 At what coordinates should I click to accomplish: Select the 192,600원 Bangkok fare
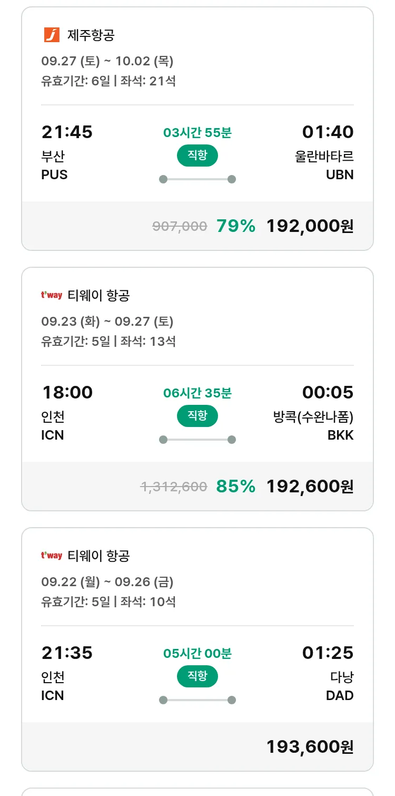(310, 487)
